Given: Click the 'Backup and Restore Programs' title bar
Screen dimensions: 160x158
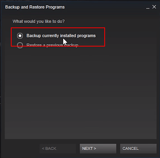Looking at the screenshot, I should tap(35, 7).
